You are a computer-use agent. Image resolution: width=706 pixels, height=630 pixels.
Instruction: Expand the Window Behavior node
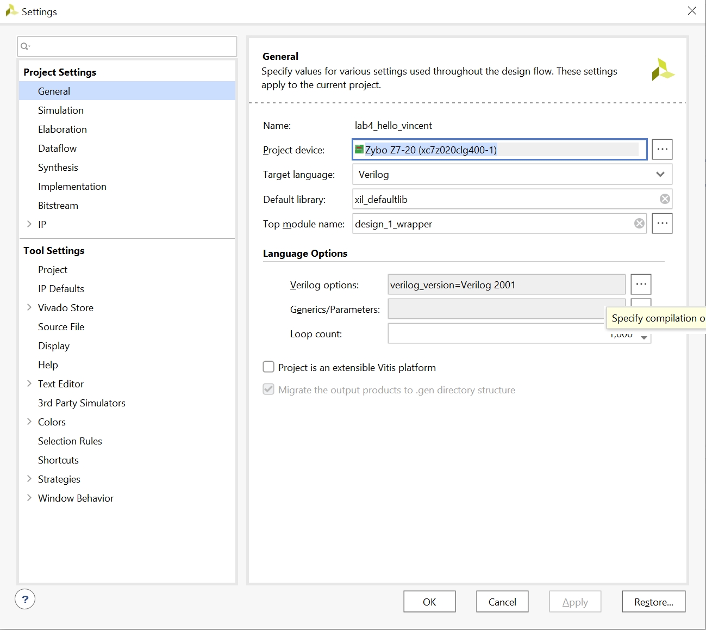[x=29, y=498]
